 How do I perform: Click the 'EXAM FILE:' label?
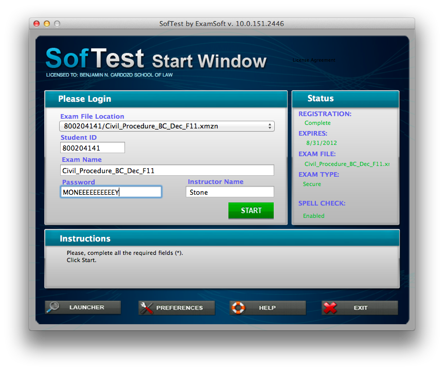coord(317,154)
